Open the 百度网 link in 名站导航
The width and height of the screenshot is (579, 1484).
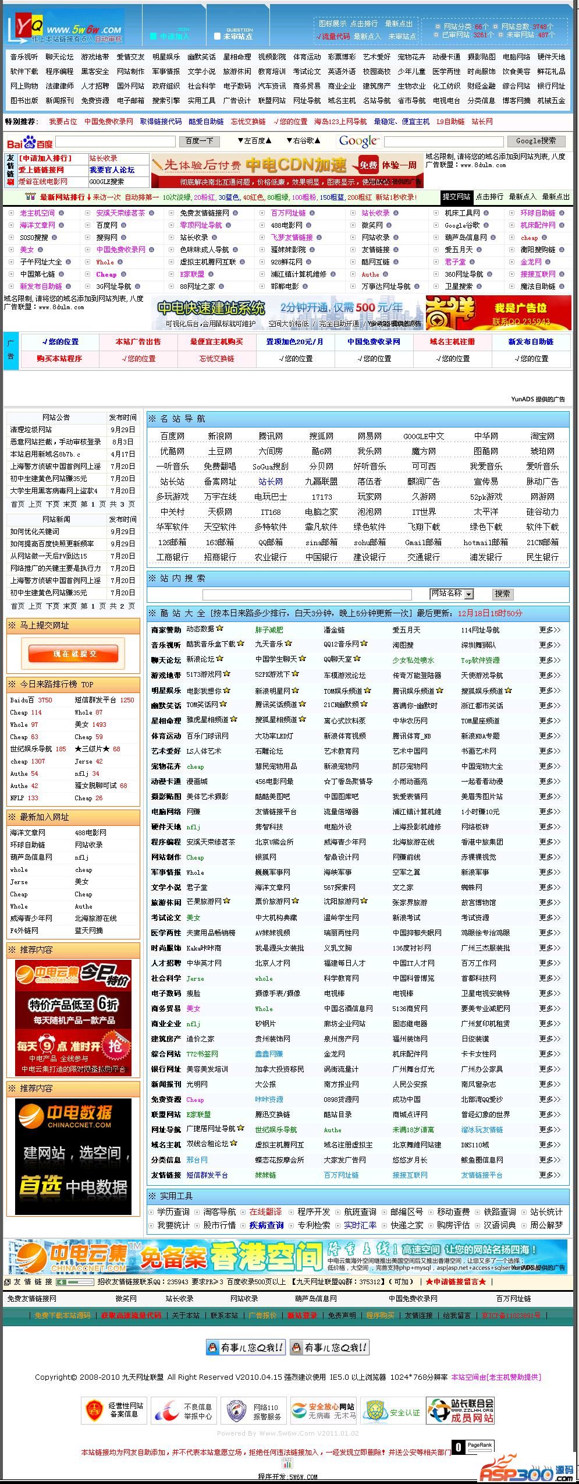click(172, 436)
